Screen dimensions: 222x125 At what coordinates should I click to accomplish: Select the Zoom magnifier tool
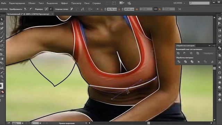pyautogui.click(x=2, y=76)
